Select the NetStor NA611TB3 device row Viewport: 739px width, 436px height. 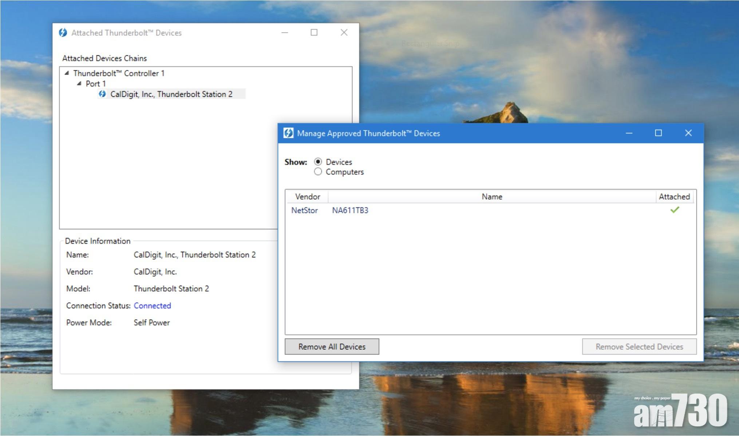349,210
